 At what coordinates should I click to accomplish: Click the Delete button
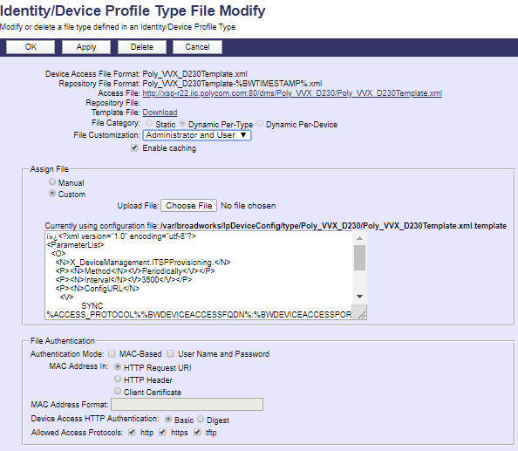[x=142, y=47]
